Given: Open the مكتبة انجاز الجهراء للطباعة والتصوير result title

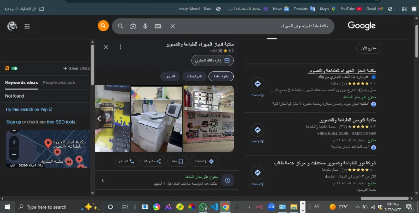Looking at the screenshot, I should click(x=342, y=71).
